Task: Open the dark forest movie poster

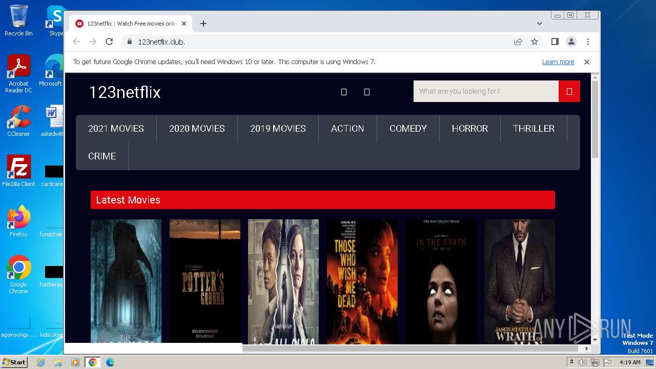Action: [x=126, y=281]
